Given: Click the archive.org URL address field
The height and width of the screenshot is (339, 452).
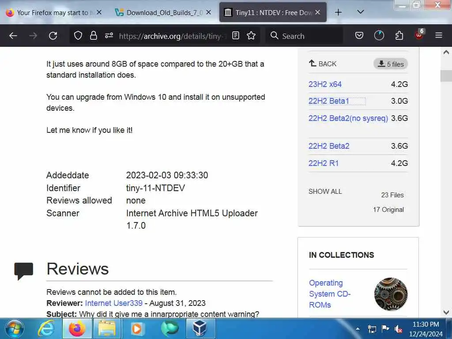Looking at the screenshot, I should pyautogui.click(x=173, y=36).
